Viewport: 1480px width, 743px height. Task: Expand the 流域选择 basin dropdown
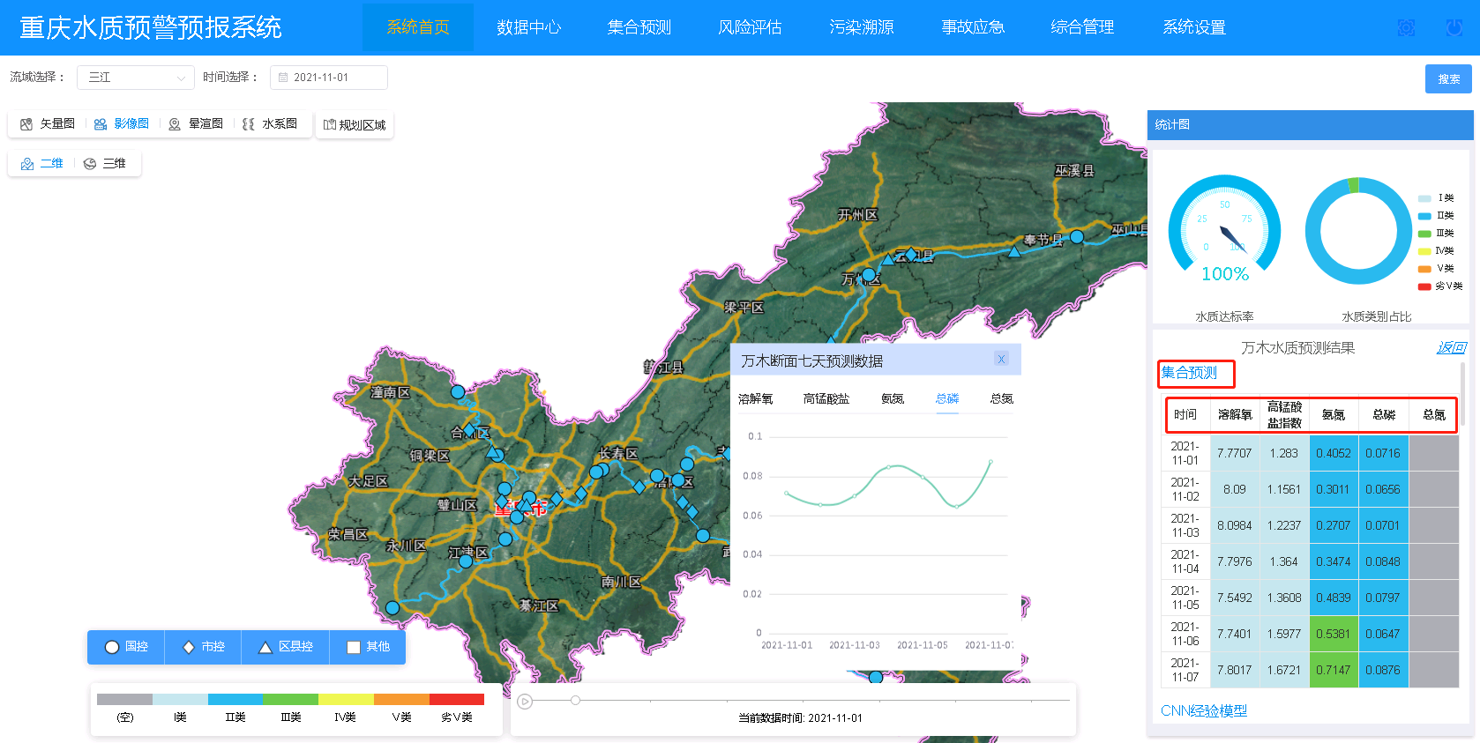[x=136, y=78]
